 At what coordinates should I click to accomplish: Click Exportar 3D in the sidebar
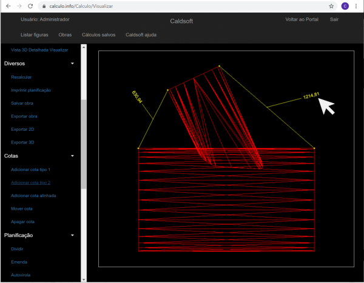(x=22, y=142)
